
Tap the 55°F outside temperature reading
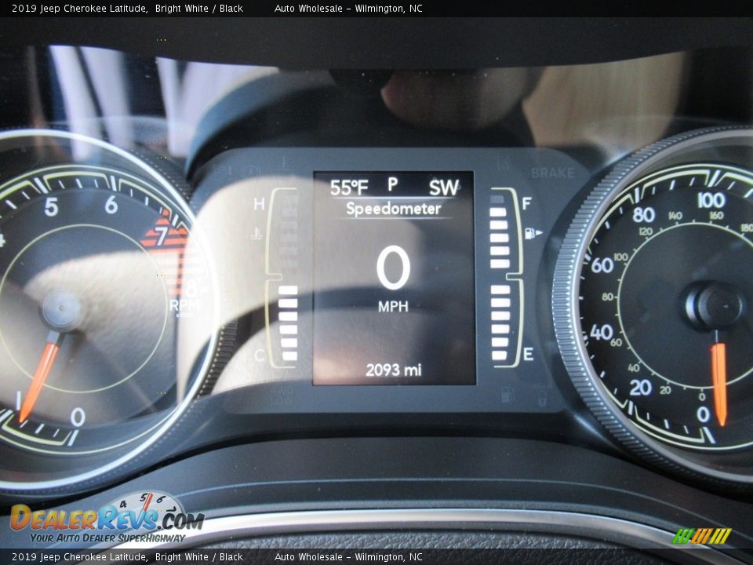point(348,188)
